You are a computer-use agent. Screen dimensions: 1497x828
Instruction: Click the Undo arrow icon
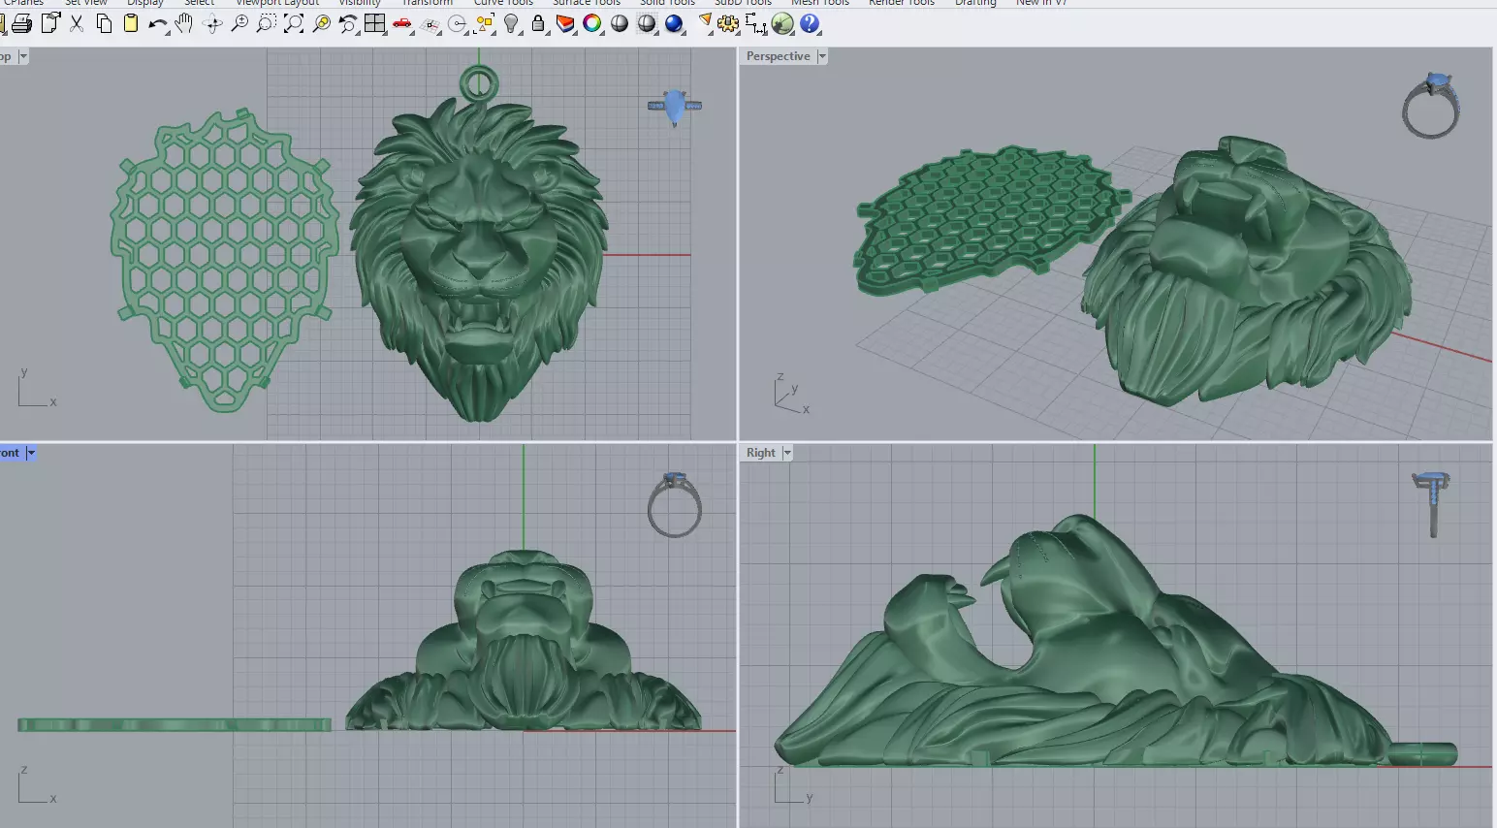(x=157, y=24)
